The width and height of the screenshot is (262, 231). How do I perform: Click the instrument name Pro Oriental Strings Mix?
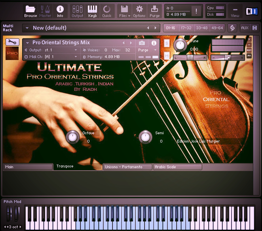(61, 43)
